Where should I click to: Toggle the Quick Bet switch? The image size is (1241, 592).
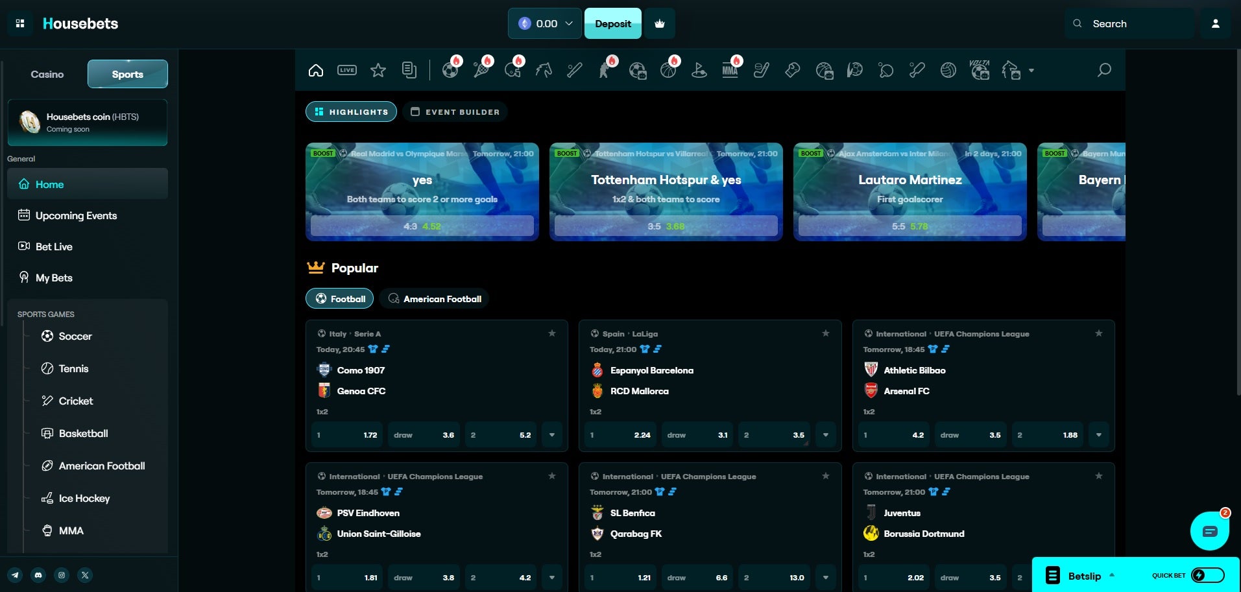tap(1207, 575)
